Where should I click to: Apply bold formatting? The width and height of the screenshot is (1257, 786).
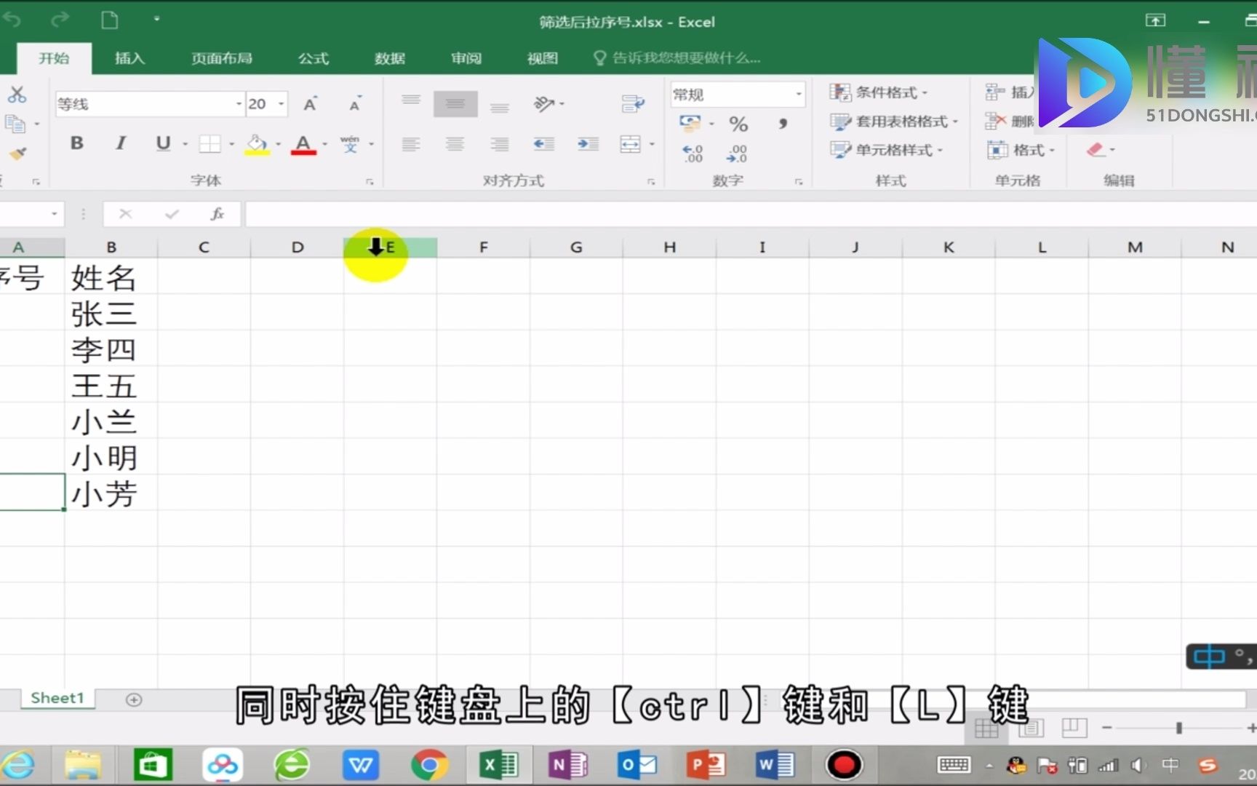click(76, 143)
